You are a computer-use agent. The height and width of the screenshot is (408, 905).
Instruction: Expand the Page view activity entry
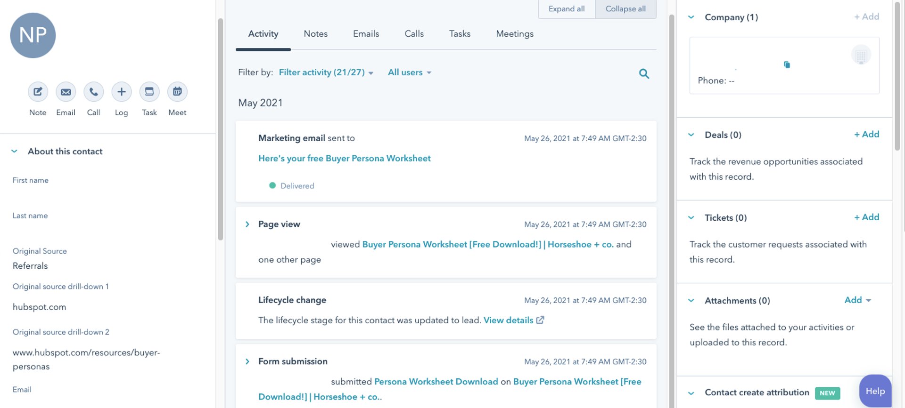(x=247, y=224)
